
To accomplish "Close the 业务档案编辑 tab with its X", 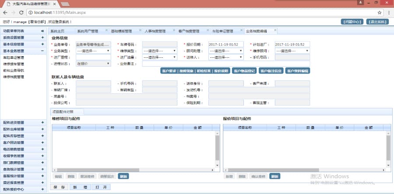I will [275, 31].
